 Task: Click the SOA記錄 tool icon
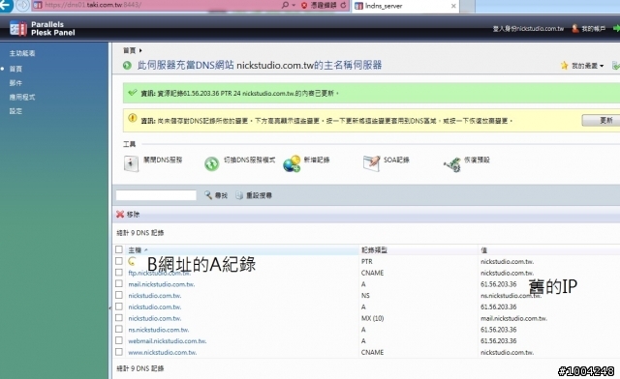click(371, 163)
